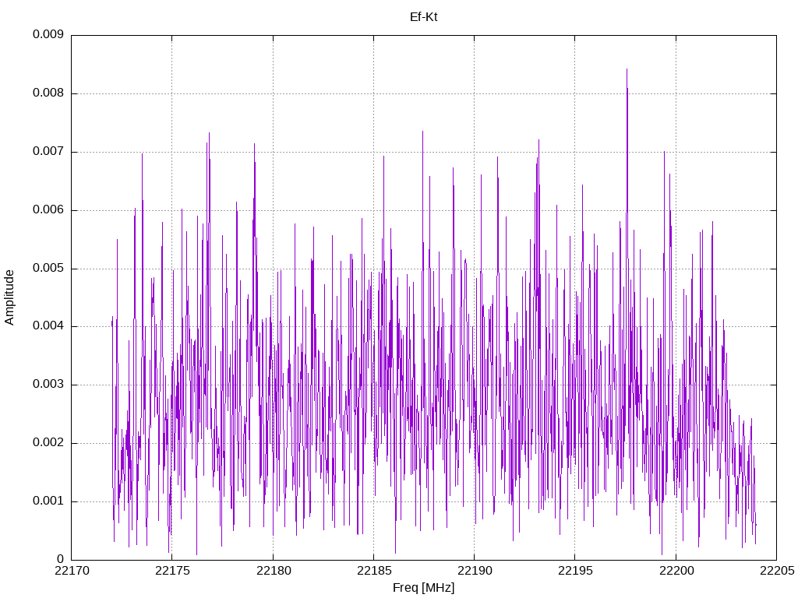Click the 22205 x-axis tick label

coord(777,571)
